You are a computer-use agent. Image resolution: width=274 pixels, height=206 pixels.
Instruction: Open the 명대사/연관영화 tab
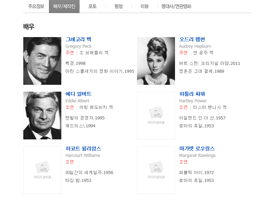[x=176, y=7]
